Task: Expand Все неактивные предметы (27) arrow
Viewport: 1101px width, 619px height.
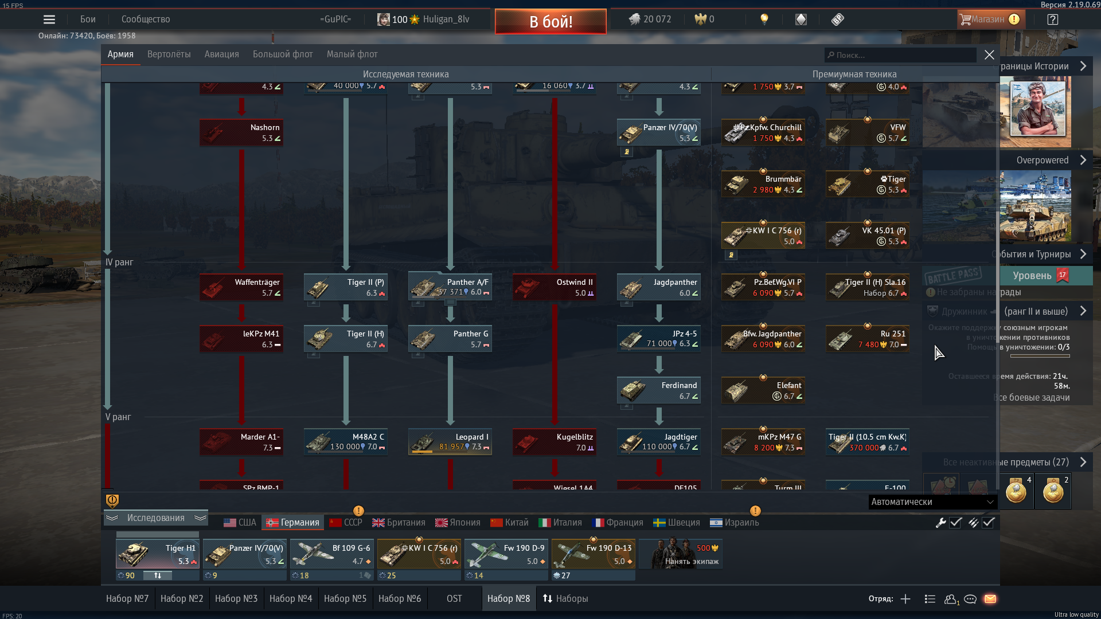Action: tap(1083, 463)
